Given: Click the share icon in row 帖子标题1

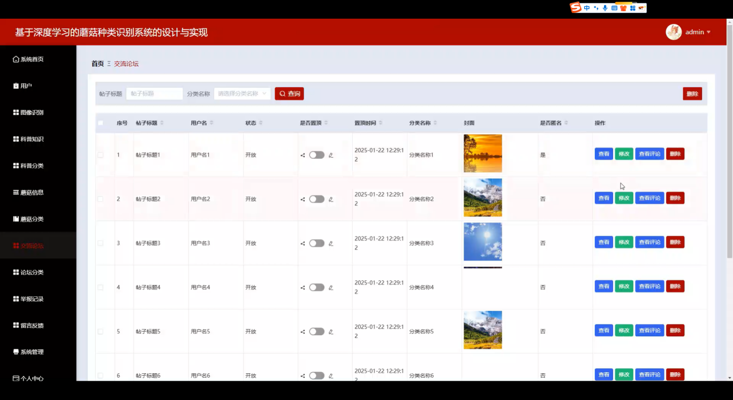Looking at the screenshot, I should (303, 155).
